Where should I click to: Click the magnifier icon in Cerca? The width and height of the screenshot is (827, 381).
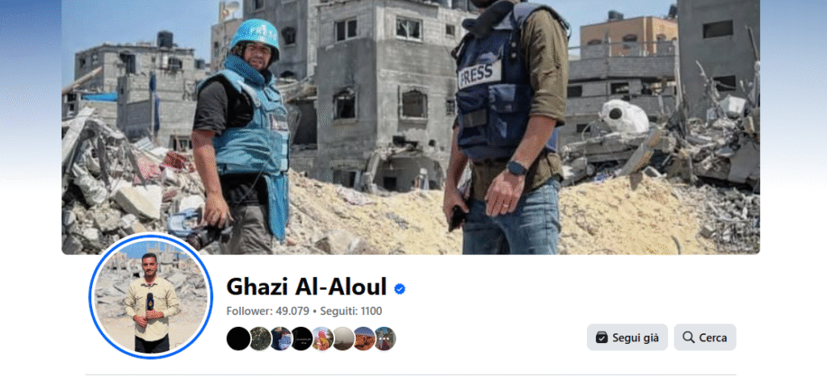tap(688, 337)
